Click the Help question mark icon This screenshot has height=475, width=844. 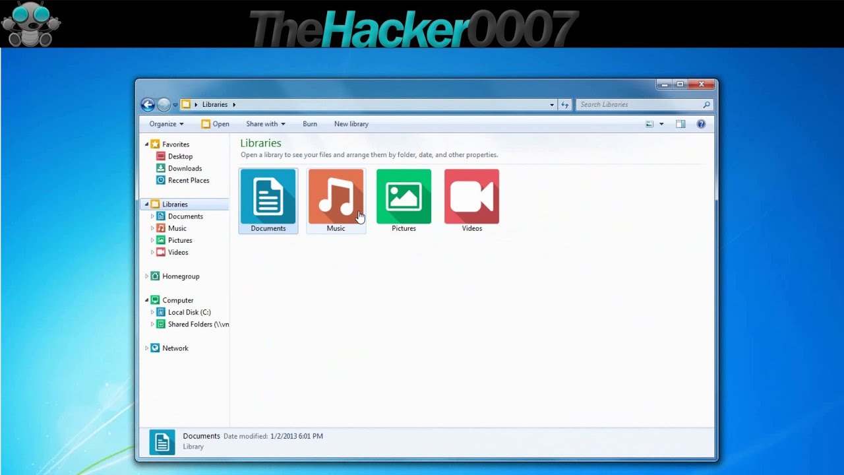701,123
